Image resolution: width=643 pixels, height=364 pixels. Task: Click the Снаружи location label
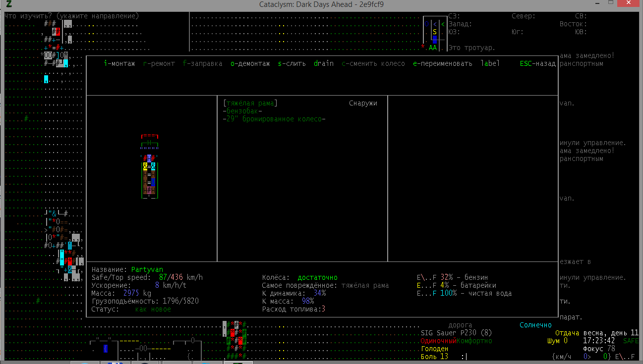[363, 103]
